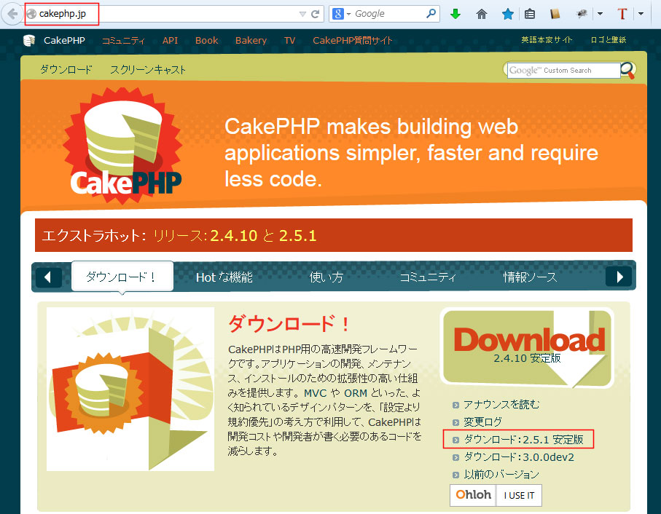The height and width of the screenshot is (514, 661).
Task: Open the リリース:2.4.10 と 2.5.1 announcement
Action: tap(235, 235)
